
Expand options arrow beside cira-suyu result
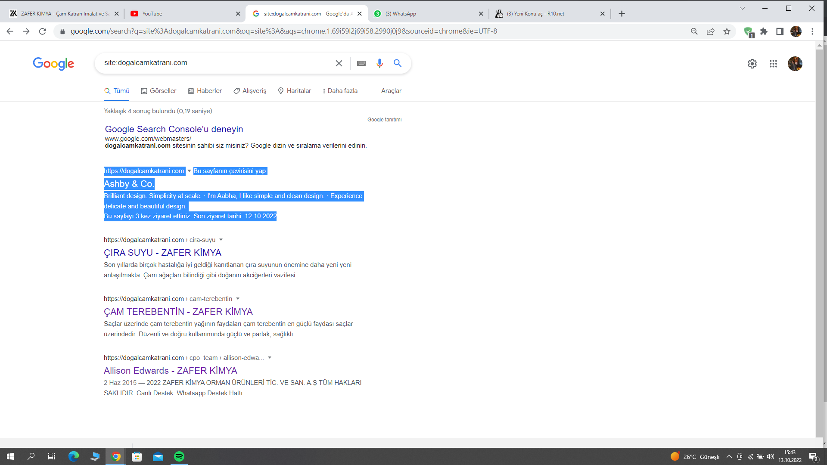click(221, 240)
